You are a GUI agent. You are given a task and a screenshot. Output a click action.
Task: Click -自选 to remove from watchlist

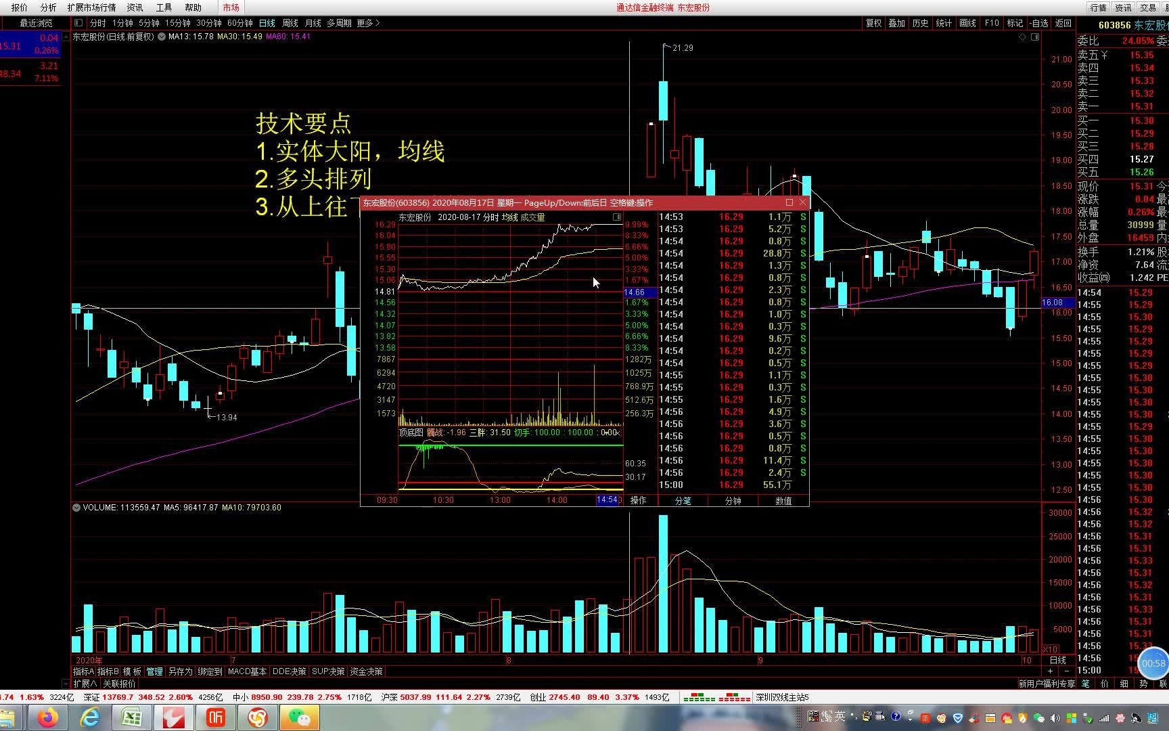click(x=1039, y=23)
